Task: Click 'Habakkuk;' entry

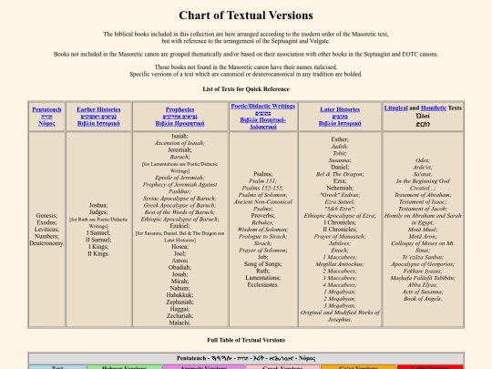Action: pos(179,295)
